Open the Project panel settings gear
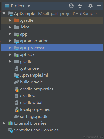Viewport: 104px width, 139px height. (x=90, y=6)
